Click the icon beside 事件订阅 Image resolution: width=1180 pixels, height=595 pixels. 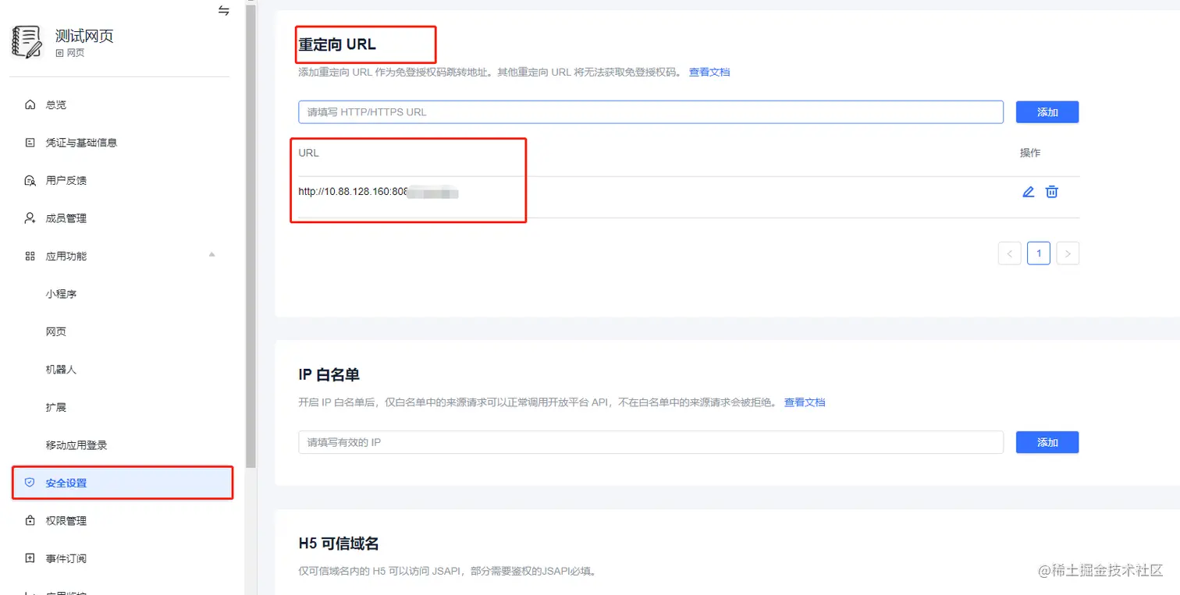30,558
